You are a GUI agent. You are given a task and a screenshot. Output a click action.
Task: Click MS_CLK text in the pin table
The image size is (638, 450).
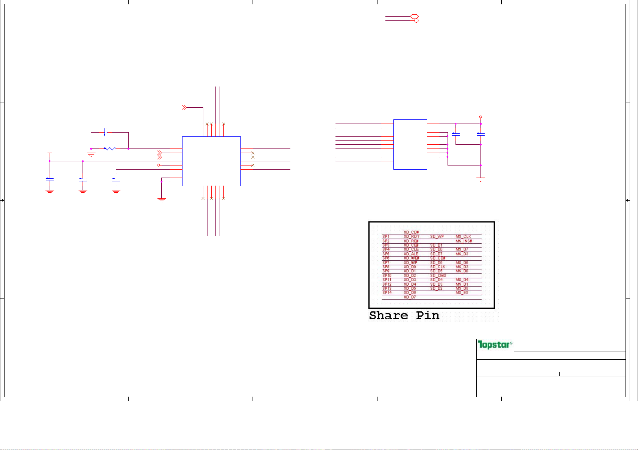pyautogui.click(x=463, y=237)
